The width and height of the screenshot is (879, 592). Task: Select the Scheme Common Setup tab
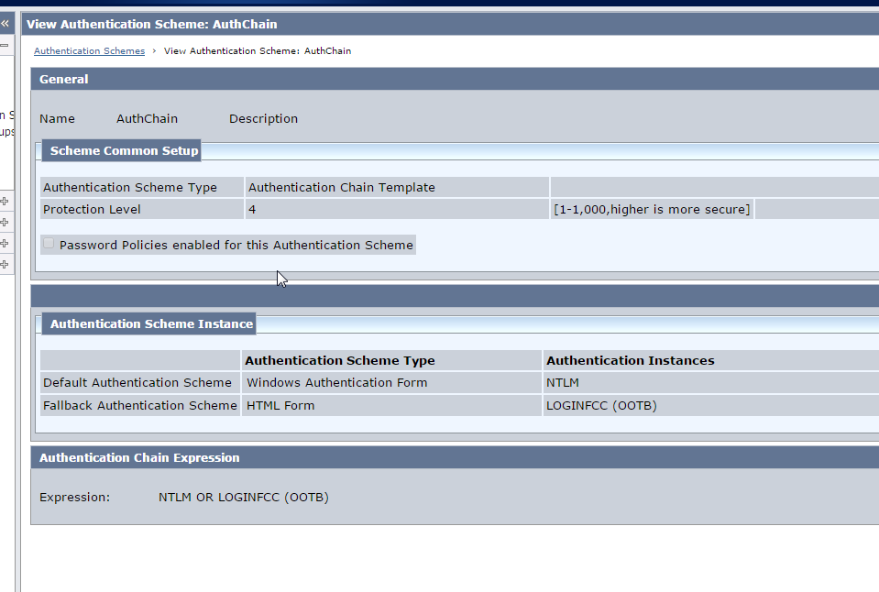tap(121, 150)
